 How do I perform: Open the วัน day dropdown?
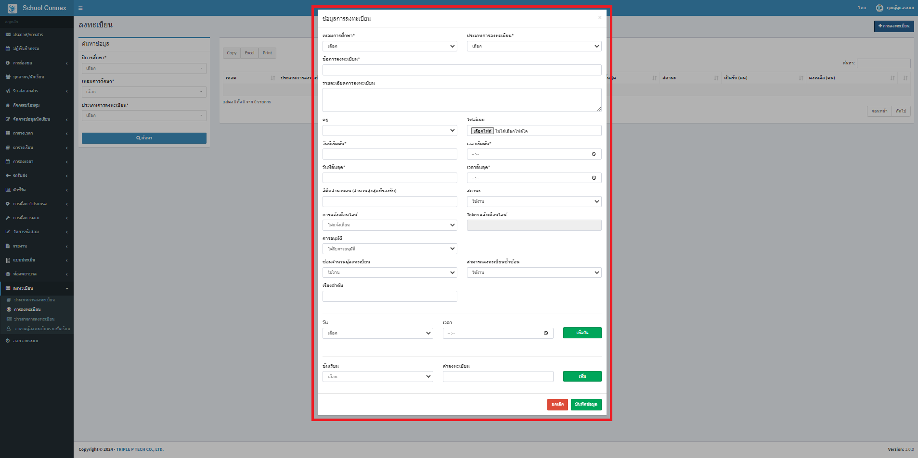(378, 333)
